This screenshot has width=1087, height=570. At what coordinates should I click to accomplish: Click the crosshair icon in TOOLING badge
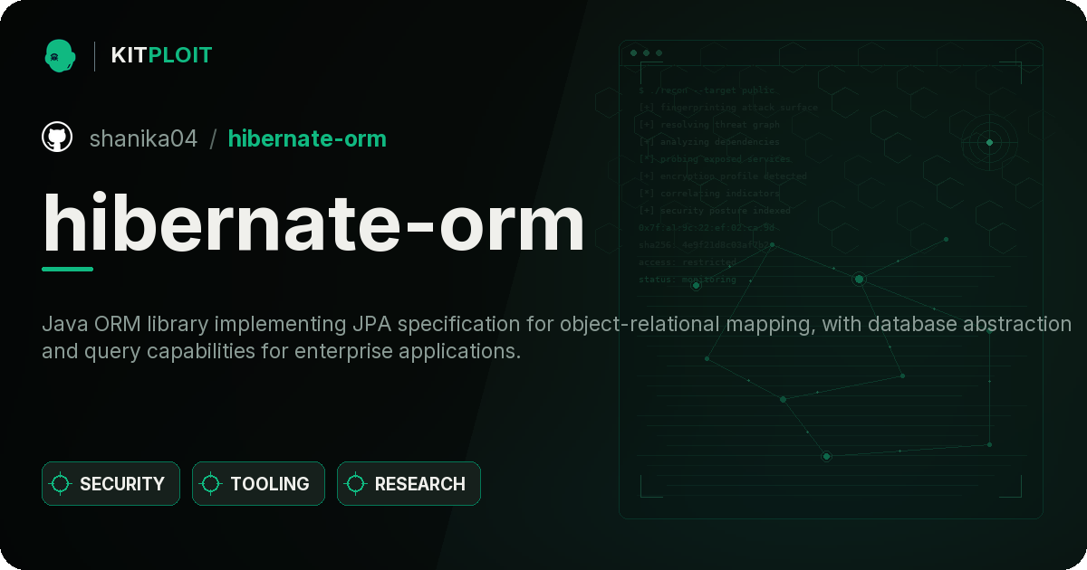[211, 484]
